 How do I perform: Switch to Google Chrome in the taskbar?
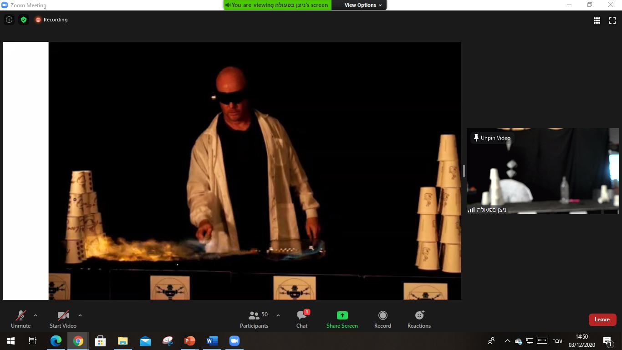tap(78, 341)
